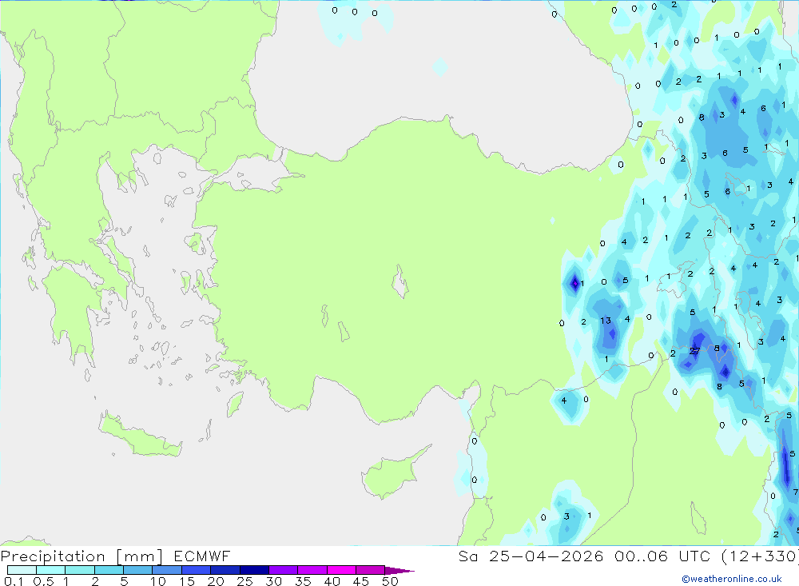This screenshot has width=799, height=586.
Task: Click the legend scale label "10"
Action: pos(158,581)
